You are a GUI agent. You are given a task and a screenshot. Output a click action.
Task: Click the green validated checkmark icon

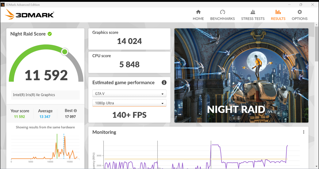point(50,34)
